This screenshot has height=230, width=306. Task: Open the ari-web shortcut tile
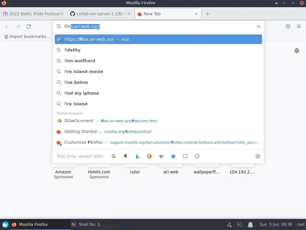click(x=171, y=172)
